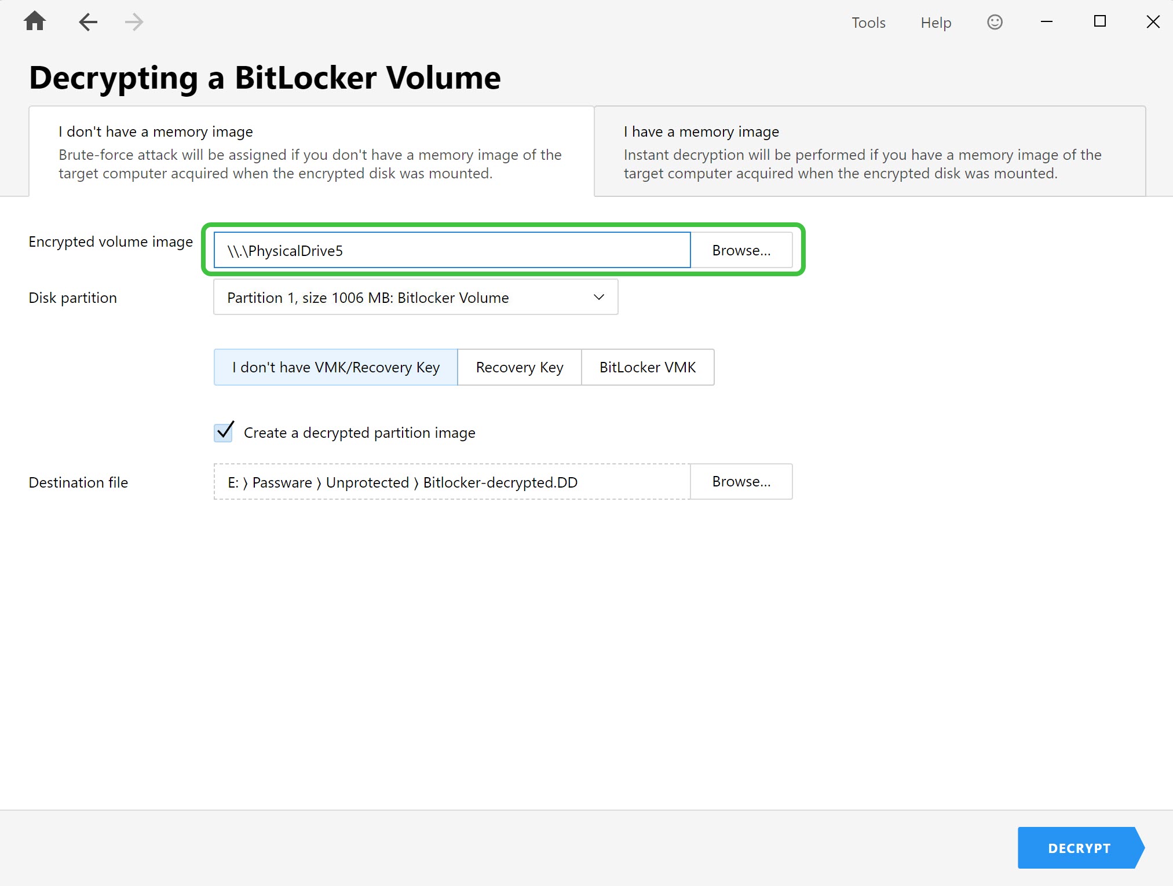Uncheck 'Create a decrypted partition image'
Screen dimensions: 1173x886
pos(224,432)
